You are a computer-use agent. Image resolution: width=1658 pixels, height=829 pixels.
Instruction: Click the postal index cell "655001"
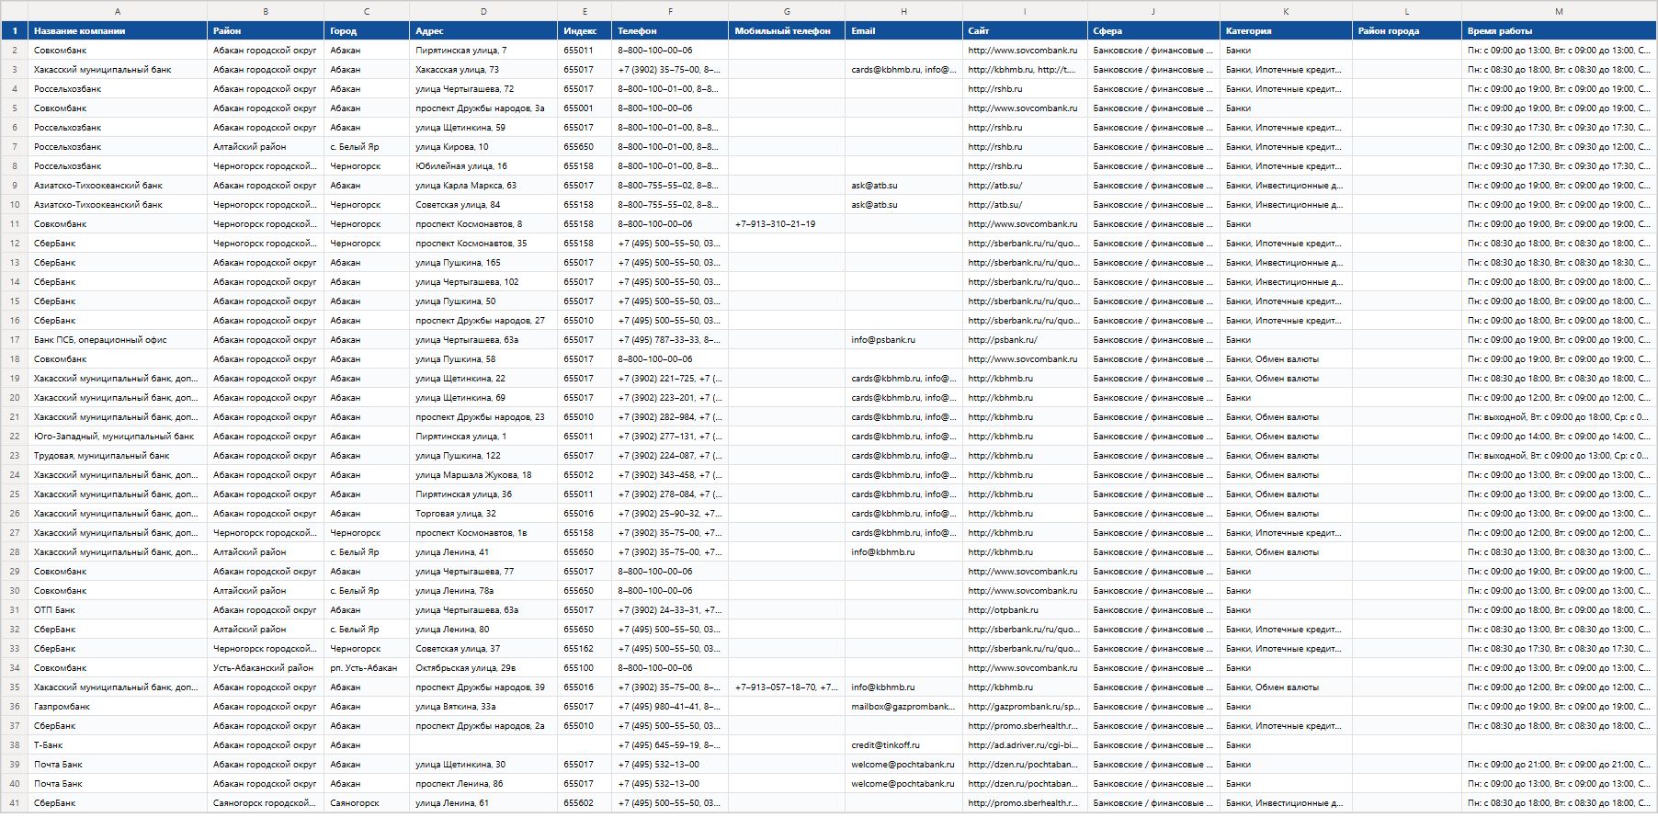(x=585, y=108)
